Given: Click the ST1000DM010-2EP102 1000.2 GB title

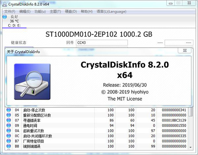Looking at the screenshot, I should [99, 34].
